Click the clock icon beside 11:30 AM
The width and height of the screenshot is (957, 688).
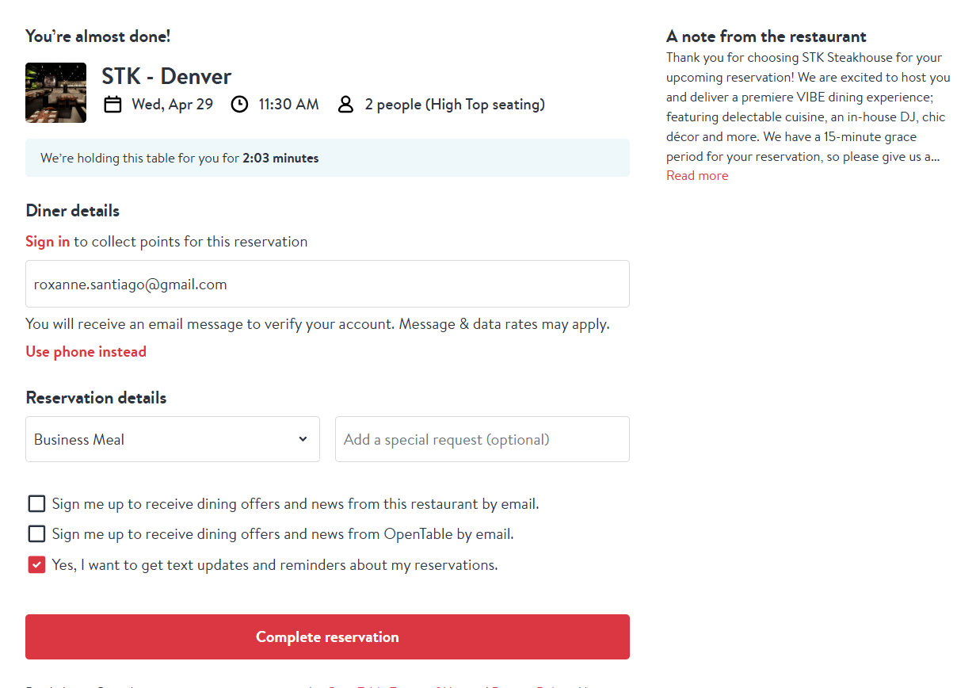click(239, 105)
